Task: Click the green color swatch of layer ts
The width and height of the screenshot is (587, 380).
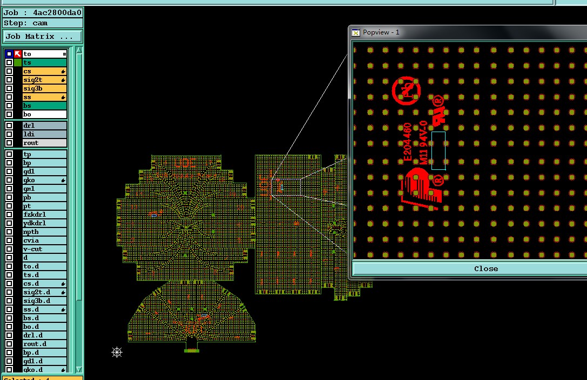Action: point(18,63)
